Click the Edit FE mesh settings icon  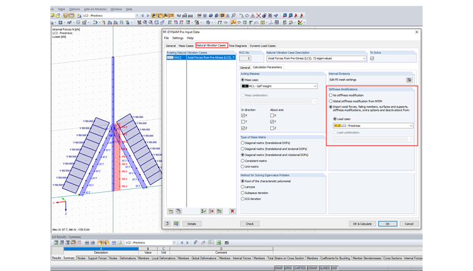pos(409,80)
